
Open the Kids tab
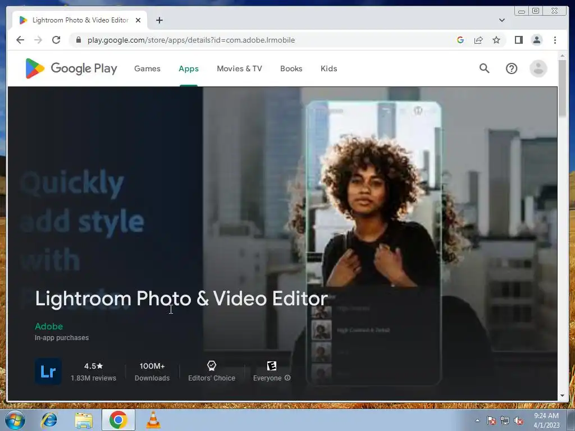[x=328, y=68]
